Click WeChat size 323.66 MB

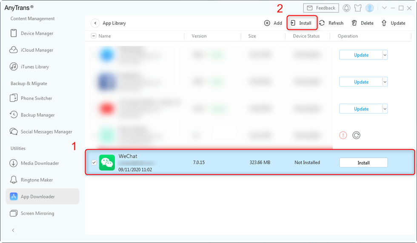[260, 162]
